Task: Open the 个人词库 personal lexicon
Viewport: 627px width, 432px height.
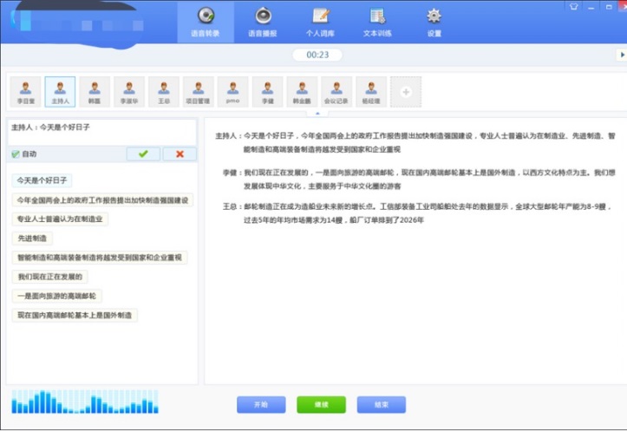Action: point(320,22)
